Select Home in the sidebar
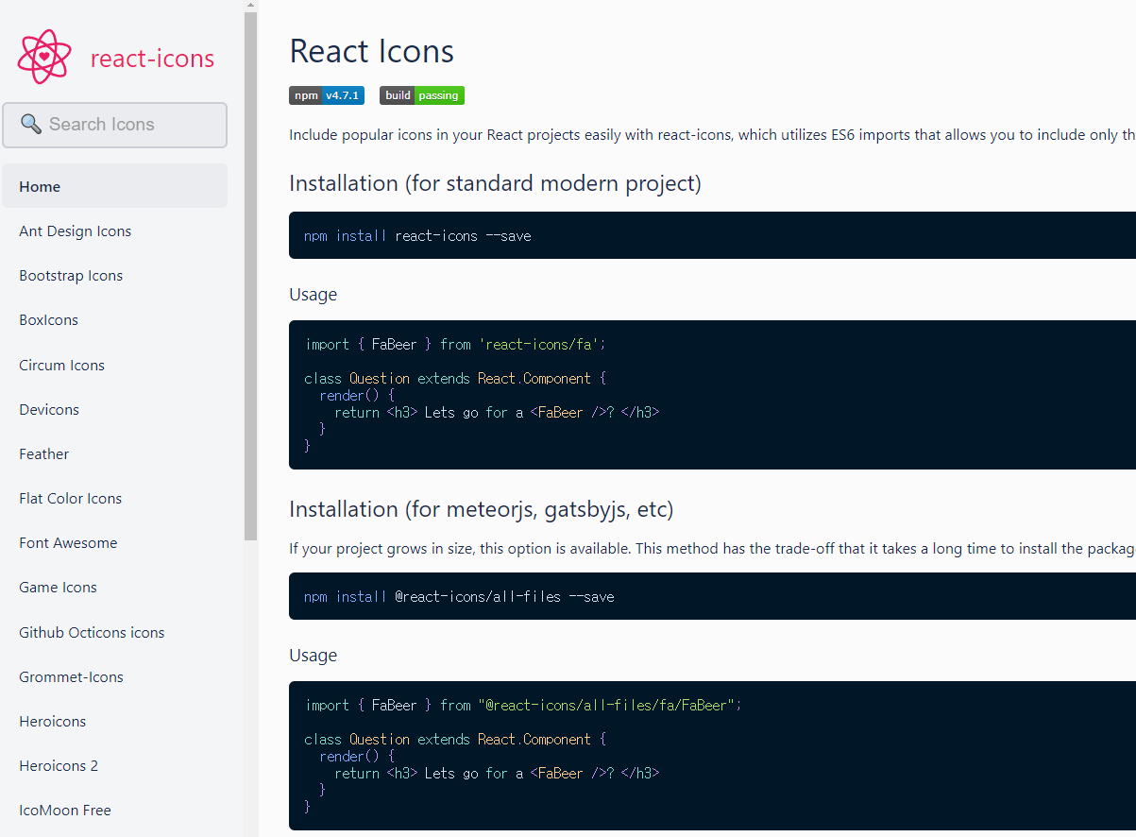This screenshot has height=837, width=1136. point(115,186)
